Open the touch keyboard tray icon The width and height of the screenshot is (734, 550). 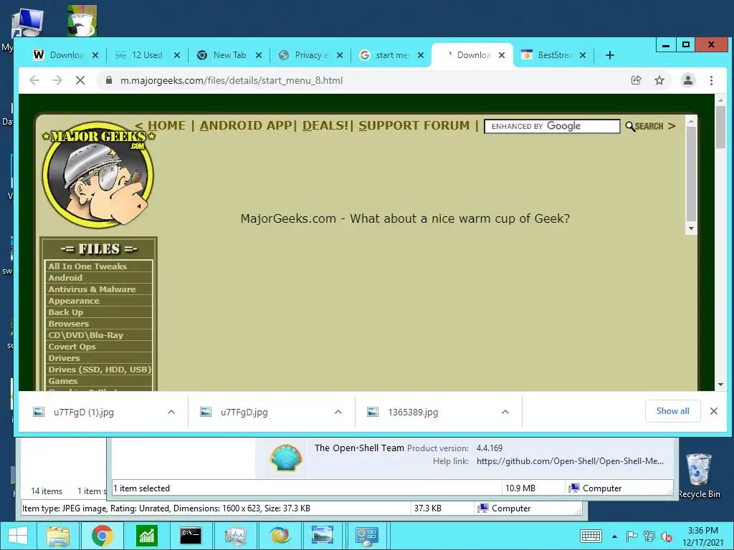pos(591,536)
